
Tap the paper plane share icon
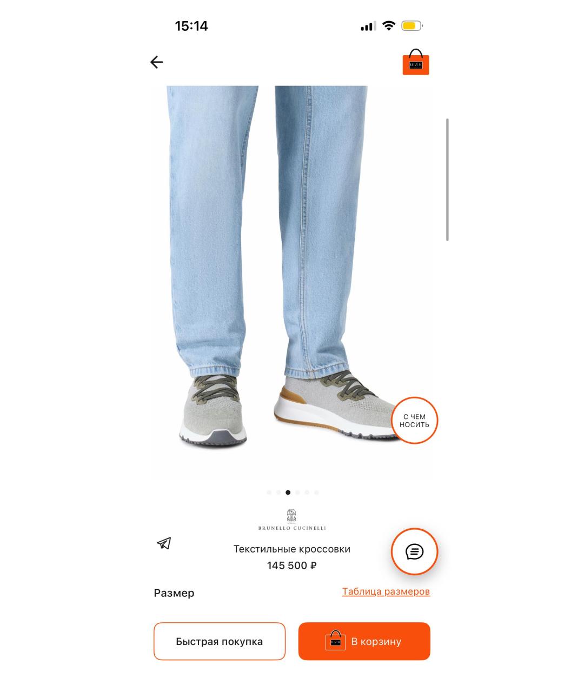(x=164, y=543)
